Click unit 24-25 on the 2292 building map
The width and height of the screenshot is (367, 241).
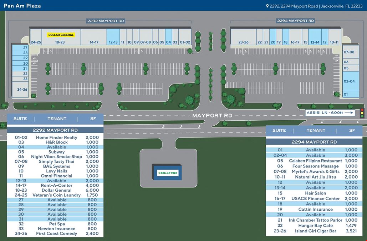[x=36, y=36]
